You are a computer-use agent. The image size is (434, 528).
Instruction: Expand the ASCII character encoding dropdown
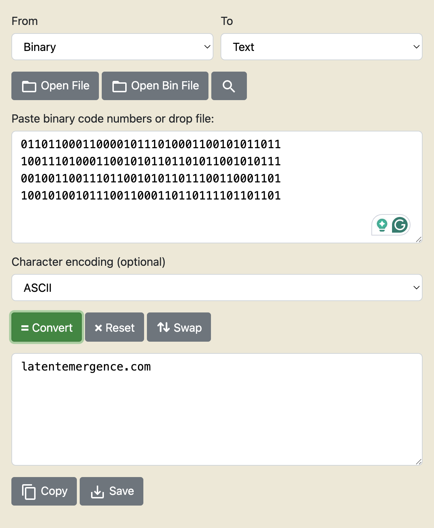tap(217, 288)
